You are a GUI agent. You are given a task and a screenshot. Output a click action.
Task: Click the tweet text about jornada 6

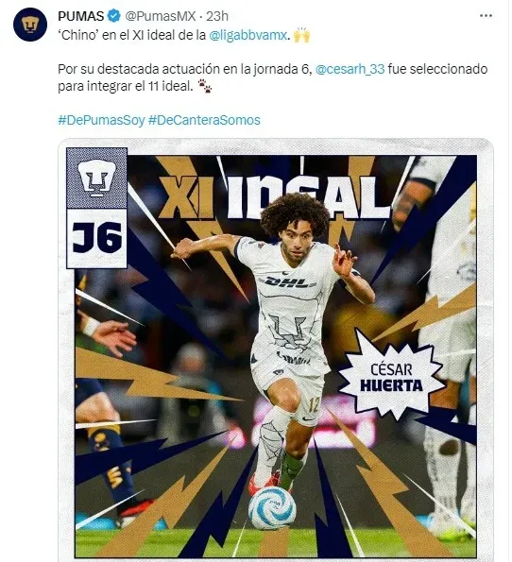coord(272,77)
